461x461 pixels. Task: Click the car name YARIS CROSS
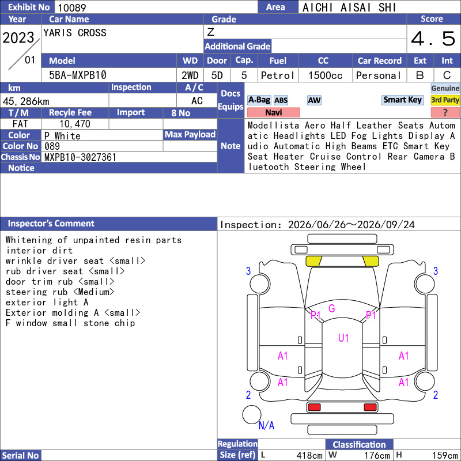pyautogui.click(x=75, y=33)
